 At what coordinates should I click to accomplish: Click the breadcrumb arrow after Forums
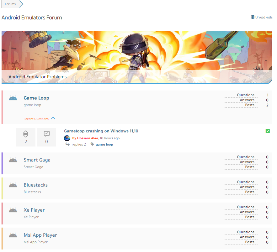coord(21,4)
